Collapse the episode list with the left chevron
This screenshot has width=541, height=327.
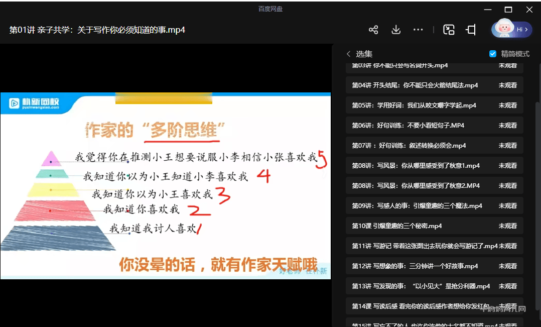click(349, 55)
